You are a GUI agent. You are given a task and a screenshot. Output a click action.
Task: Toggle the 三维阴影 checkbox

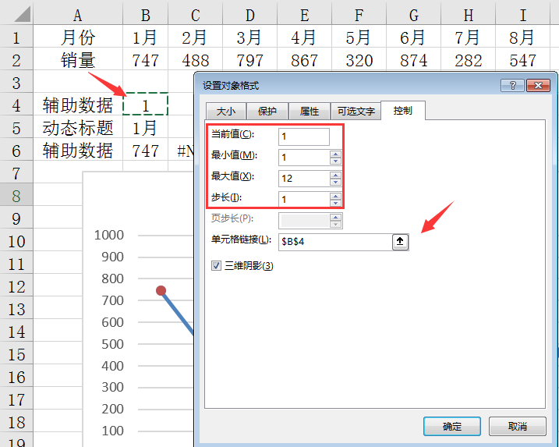tap(216, 265)
